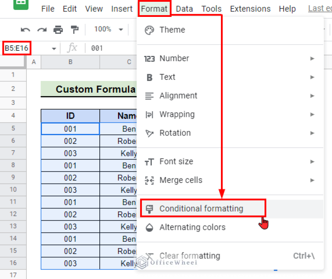
Task: Select cell B5 containing 001
Action: tap(70, 129)
